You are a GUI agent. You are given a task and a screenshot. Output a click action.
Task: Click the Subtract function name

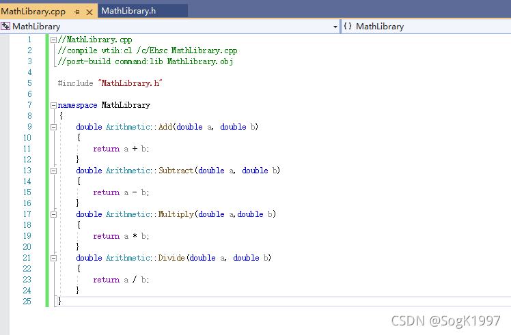click(176, 171)
